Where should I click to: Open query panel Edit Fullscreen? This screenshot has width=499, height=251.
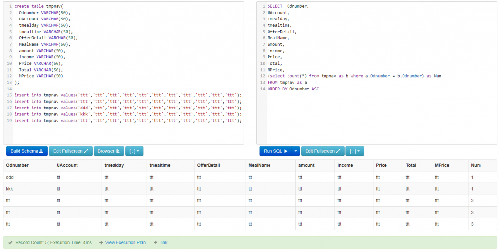point(323,151)
